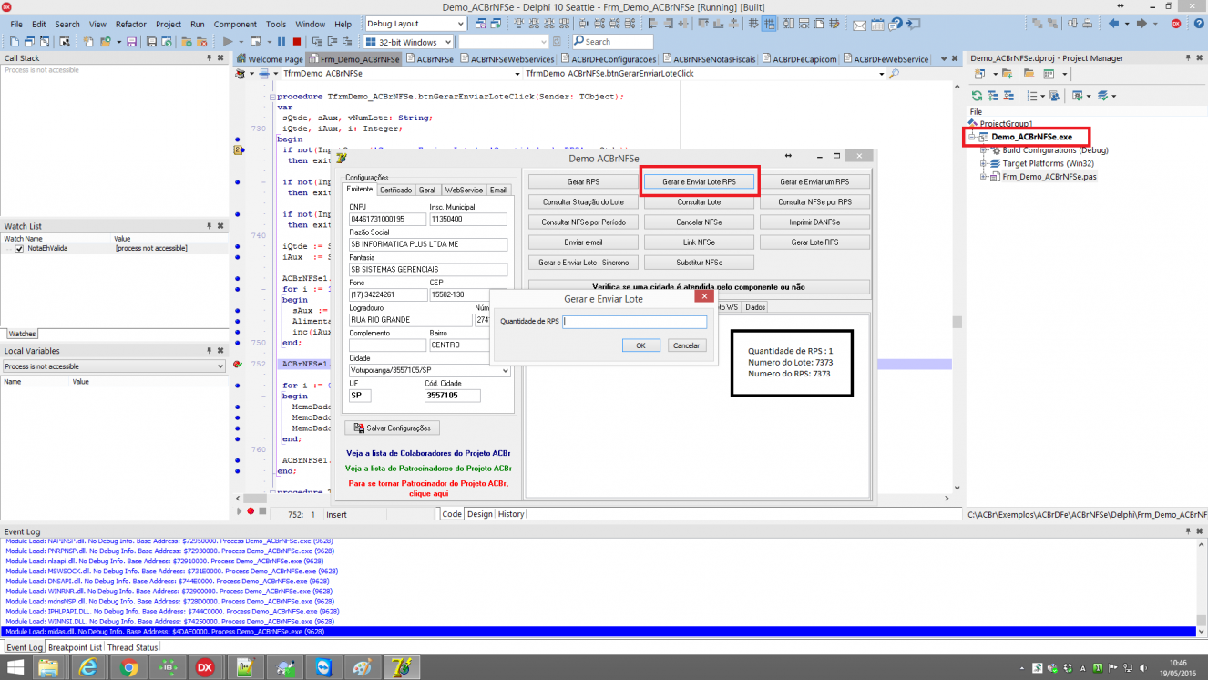
Task: Click the Save (purple floppy) toolbar icon
Action: click(x=131, y=42)
